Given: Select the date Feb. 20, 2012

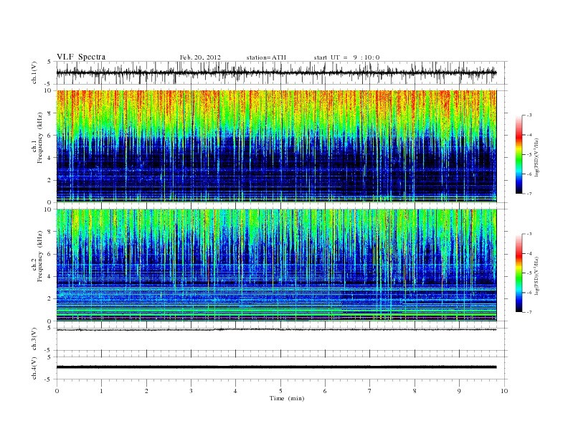Looking at the screenshot, I should (200, 57).
